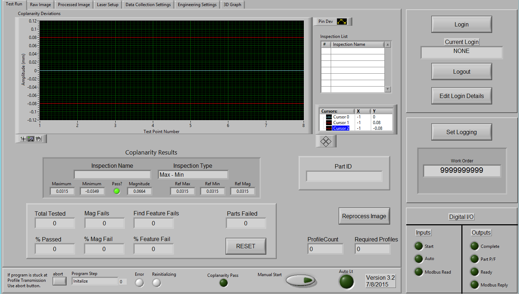The width and height of the screenshot is (519, 294).
Task: Click the Cursor 0 marker icon
Action: (329, 117)
